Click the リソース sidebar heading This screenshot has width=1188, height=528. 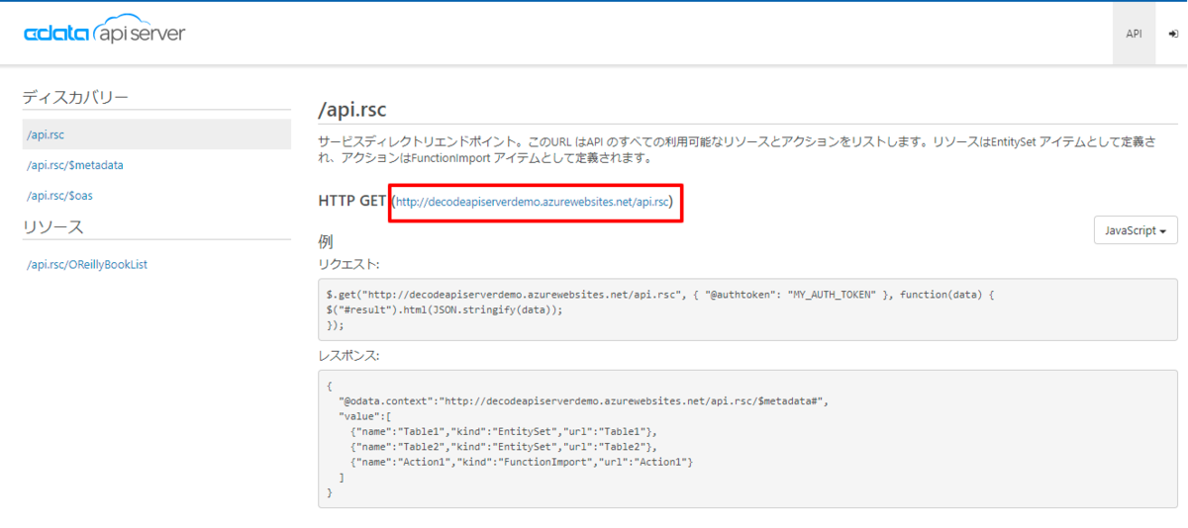coord(53,226)
